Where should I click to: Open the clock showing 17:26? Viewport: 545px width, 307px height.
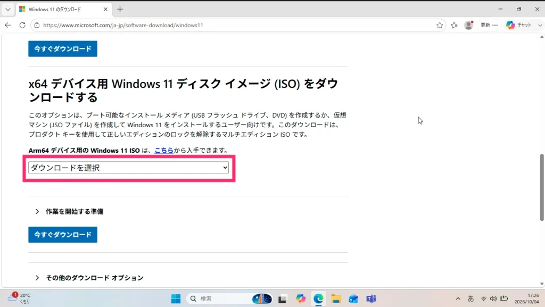coord(526,298)
